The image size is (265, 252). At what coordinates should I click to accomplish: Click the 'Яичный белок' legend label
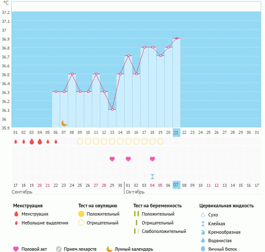click(226, 249)
